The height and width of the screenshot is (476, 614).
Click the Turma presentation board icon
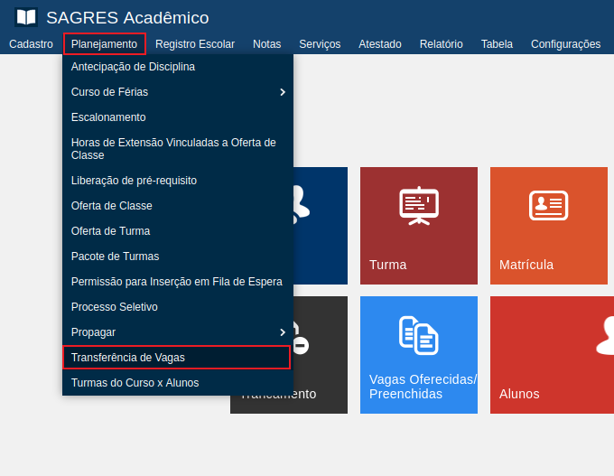418,206
